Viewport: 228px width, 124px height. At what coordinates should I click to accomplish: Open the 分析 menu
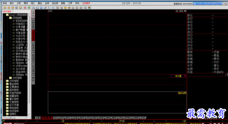18,3
